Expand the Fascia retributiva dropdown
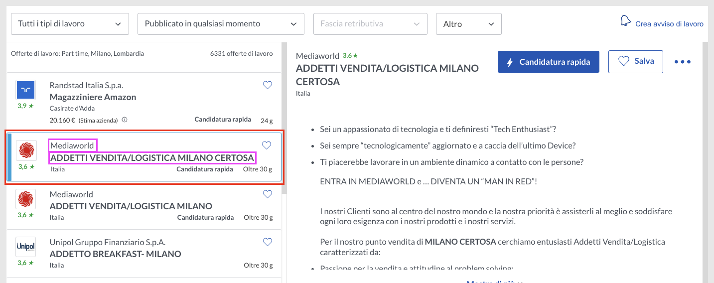Screen dimensions: 714x283 coord(370,24)
